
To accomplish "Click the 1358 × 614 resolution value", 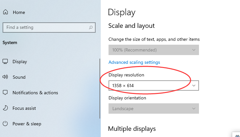I will 123,86.
